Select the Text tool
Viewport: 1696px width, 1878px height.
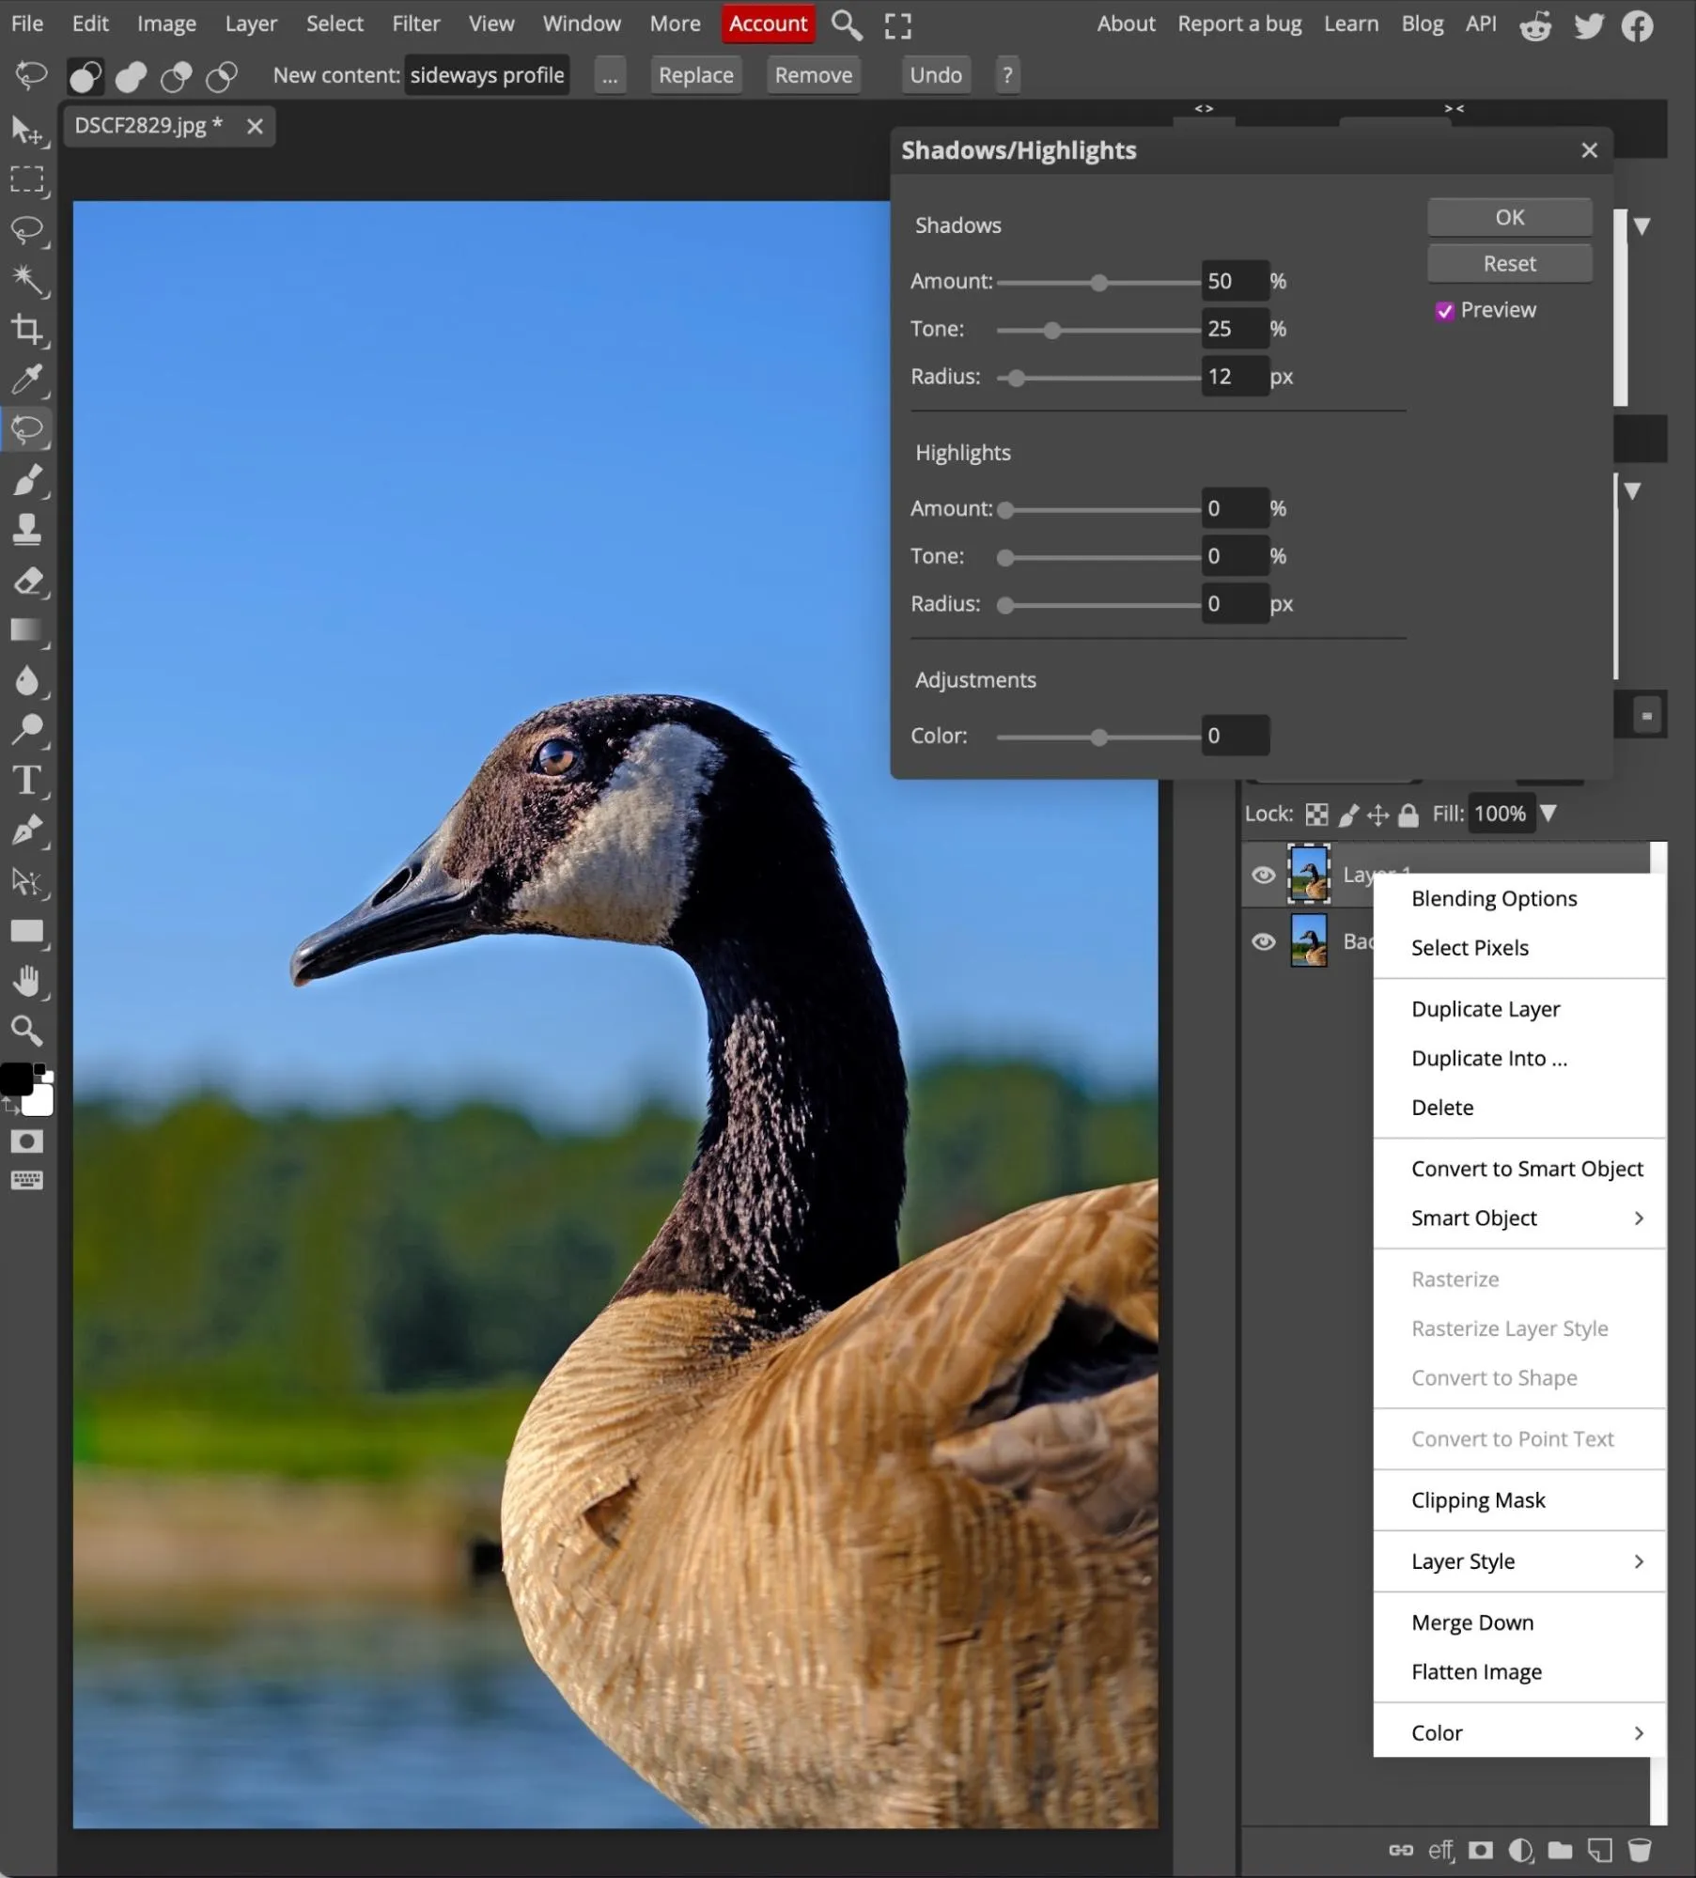point(27,782)
